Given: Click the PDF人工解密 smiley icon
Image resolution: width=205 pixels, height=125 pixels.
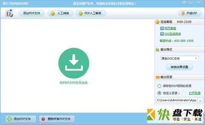Looking at the screenshot, I should (x=81, y=13).
